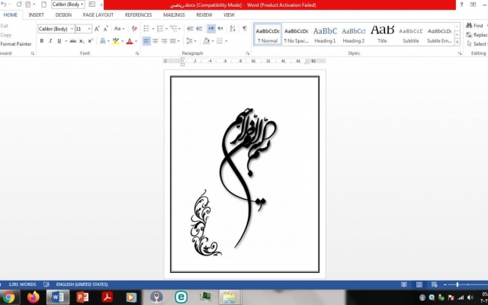488x305 pixels.
Task: Apply the Subtitle style
Action: pyautogui.click(x=411, y=34)
